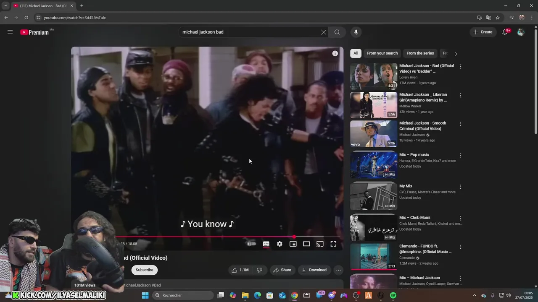Show more filter chips arrow
The image size is (538, 302).
[456, 54]
